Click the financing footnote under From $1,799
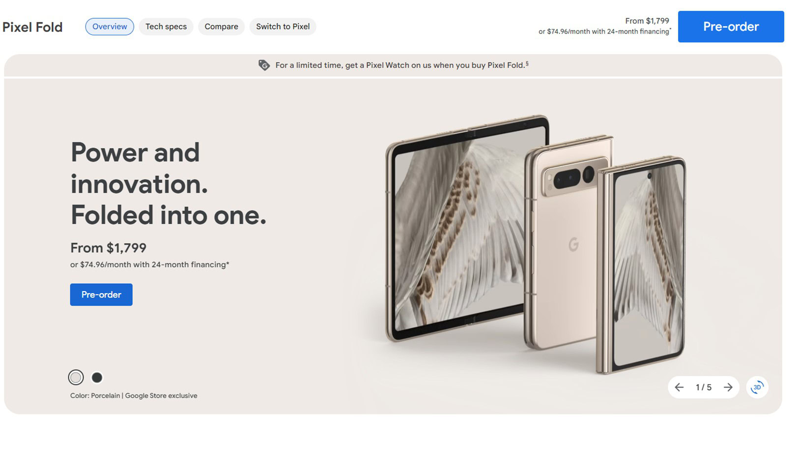 [x=150, y=265]
